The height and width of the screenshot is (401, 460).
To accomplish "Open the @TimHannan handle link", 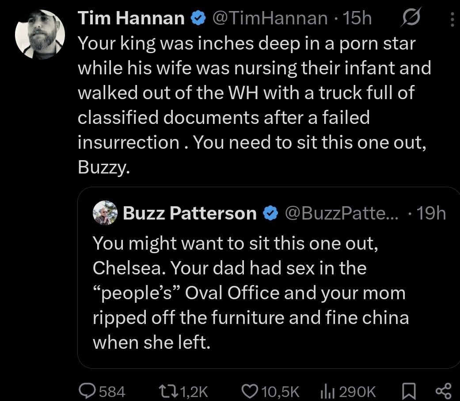I will [270, 18].
